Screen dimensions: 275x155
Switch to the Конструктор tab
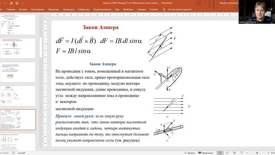(38, 9)
